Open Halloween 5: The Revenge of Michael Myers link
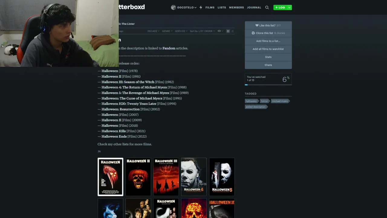The height and width of the screenshot is (218, 387). tap(135, 93)
